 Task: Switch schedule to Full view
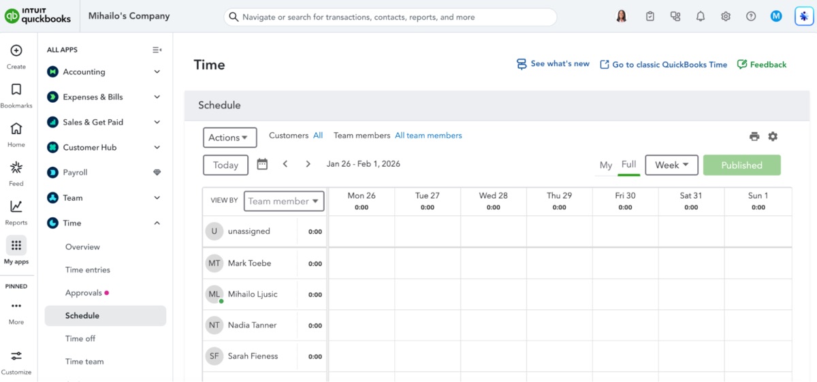(628, 165)
